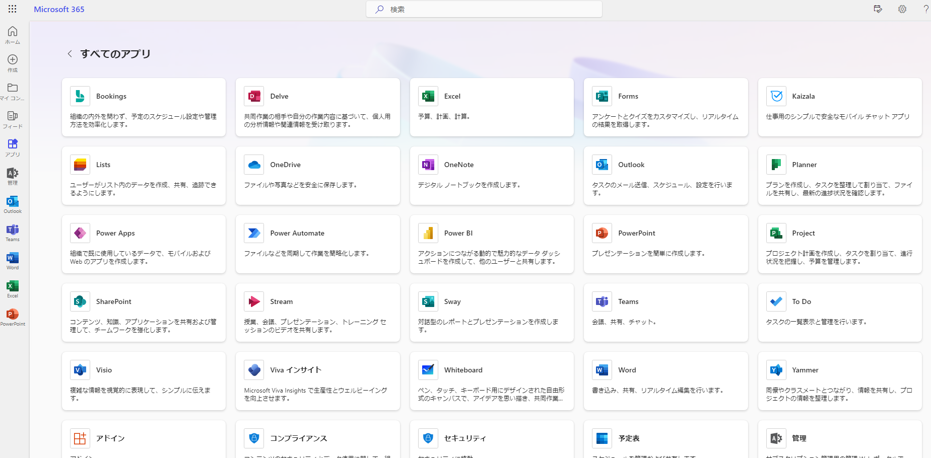Click the Whiteboard app icon
Screen dimensions: 931x458
[428, 370]
